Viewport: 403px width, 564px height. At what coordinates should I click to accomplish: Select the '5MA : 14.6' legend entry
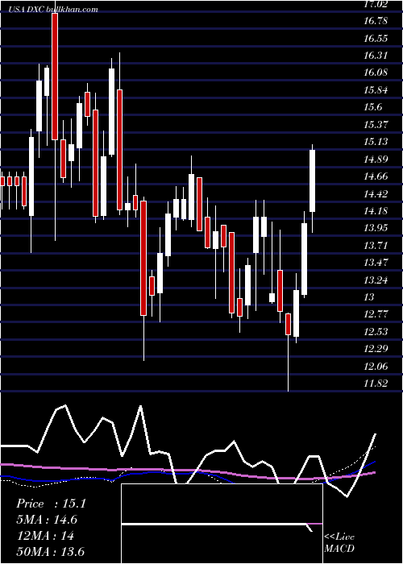click(x=47, y=520)
